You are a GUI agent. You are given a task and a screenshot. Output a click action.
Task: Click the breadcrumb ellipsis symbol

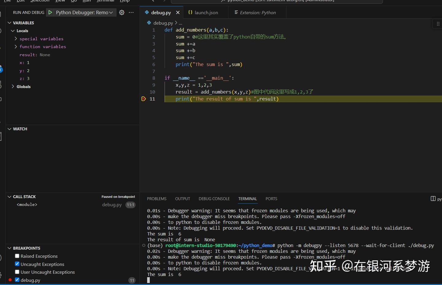[x=180, y=23]
